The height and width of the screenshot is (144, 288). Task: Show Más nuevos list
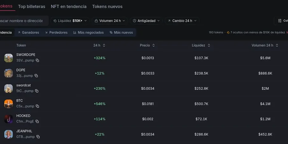point(121,32)
